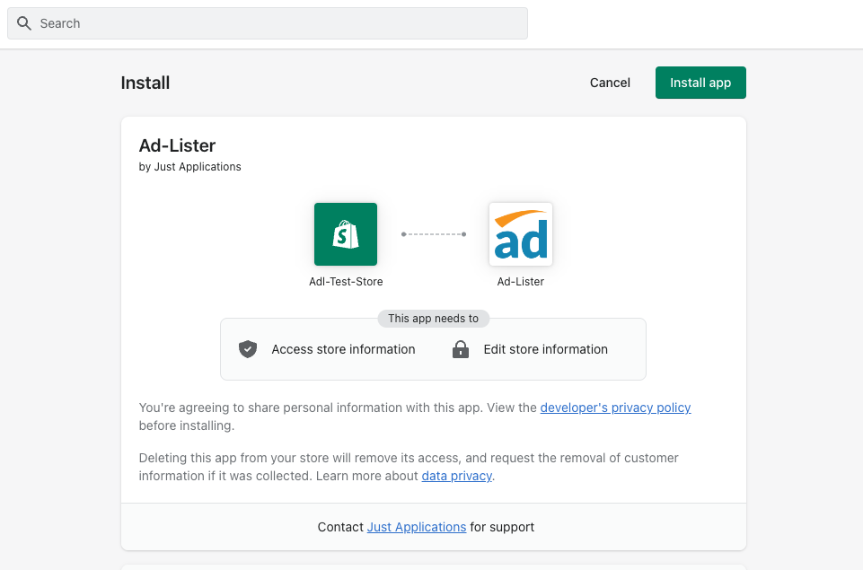Click the Cancel button
This screenshot has width=863, height=570.
610,83
